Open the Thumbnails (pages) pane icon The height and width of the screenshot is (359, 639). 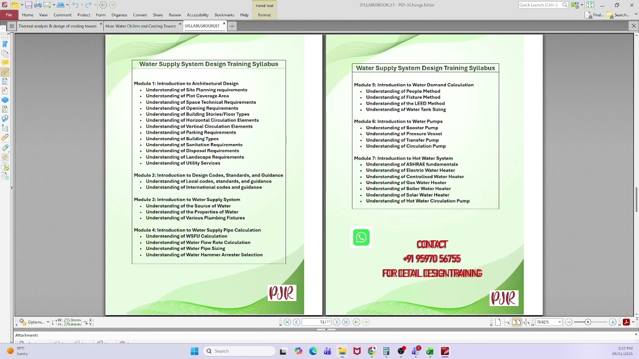(x=5, y=53)
